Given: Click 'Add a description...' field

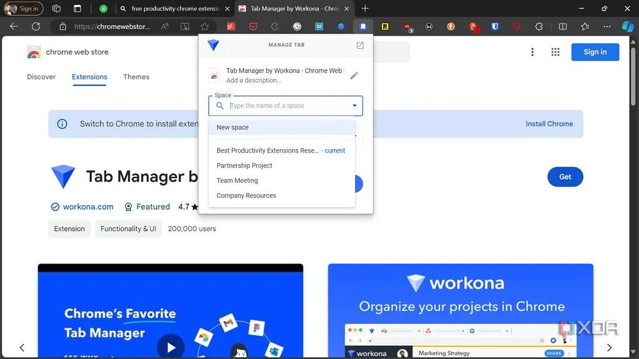Looking at the screenshot, I should [254, 81].
